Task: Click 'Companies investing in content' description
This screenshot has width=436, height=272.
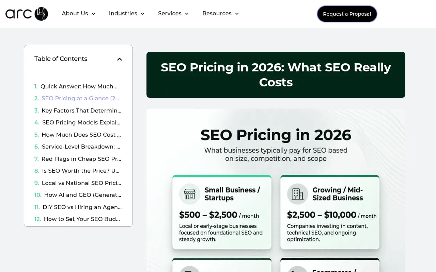Action: 327,233
